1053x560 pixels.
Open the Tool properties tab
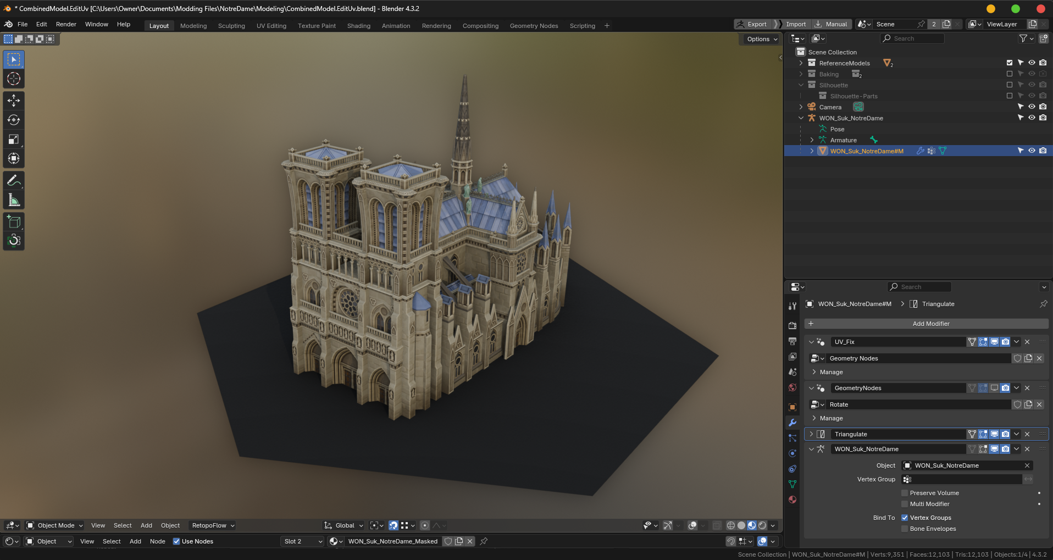[x=792, y=306]
